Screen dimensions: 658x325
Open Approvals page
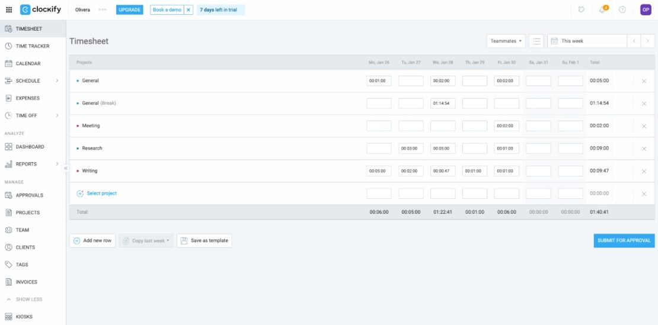(x=33, y=195)
